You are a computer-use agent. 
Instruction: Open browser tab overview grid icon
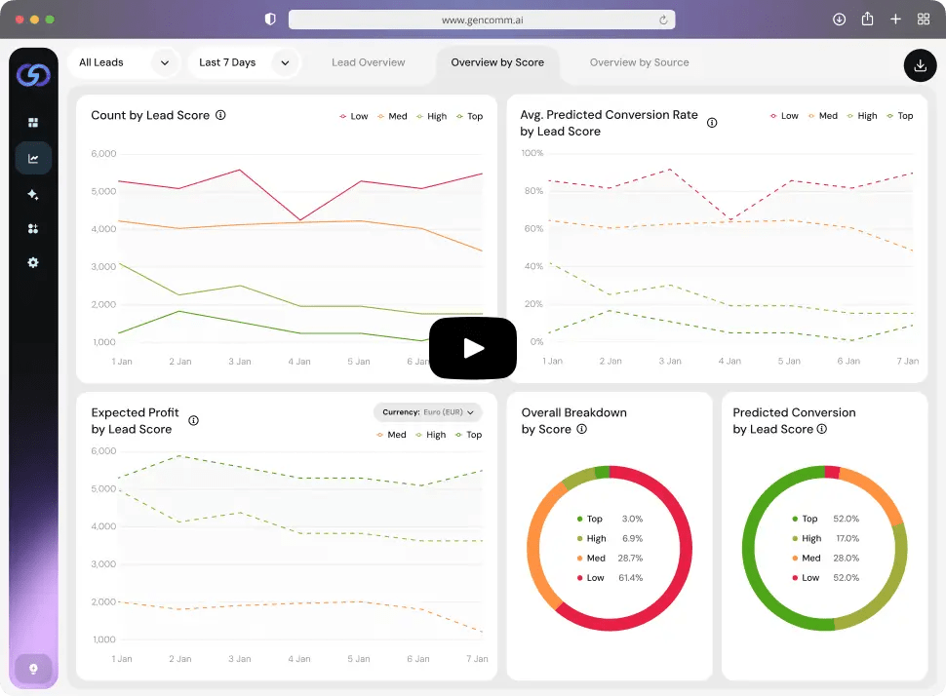(x=923, y=19)
